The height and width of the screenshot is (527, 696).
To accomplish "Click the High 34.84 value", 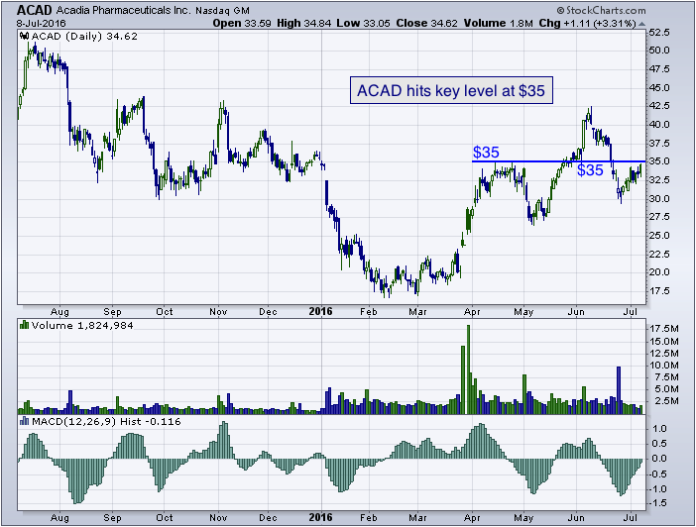I will tap(304, 23).
